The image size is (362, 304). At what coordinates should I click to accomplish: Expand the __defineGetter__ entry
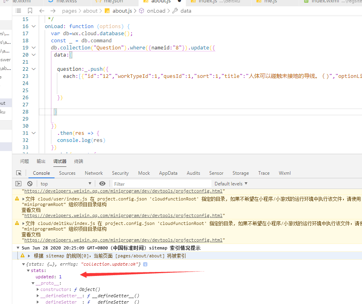click(x=38, y=296)
